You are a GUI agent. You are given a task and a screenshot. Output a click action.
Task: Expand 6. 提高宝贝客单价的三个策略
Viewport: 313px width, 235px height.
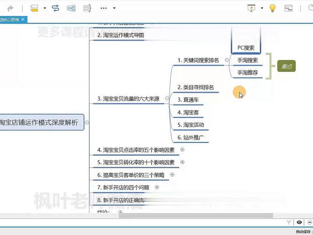pos(172,175)
